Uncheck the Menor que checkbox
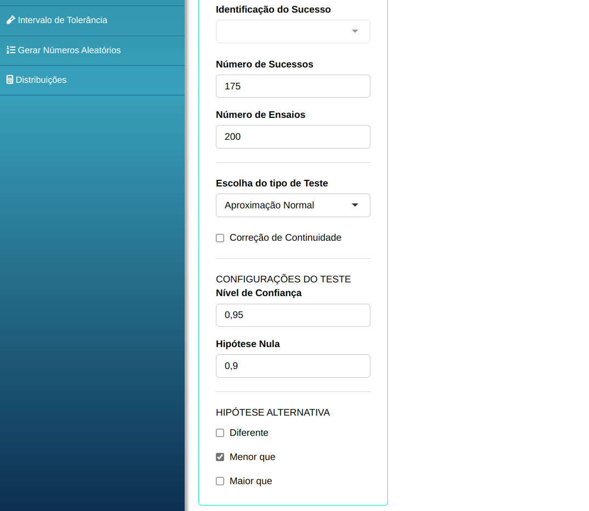 click(220, 457)
